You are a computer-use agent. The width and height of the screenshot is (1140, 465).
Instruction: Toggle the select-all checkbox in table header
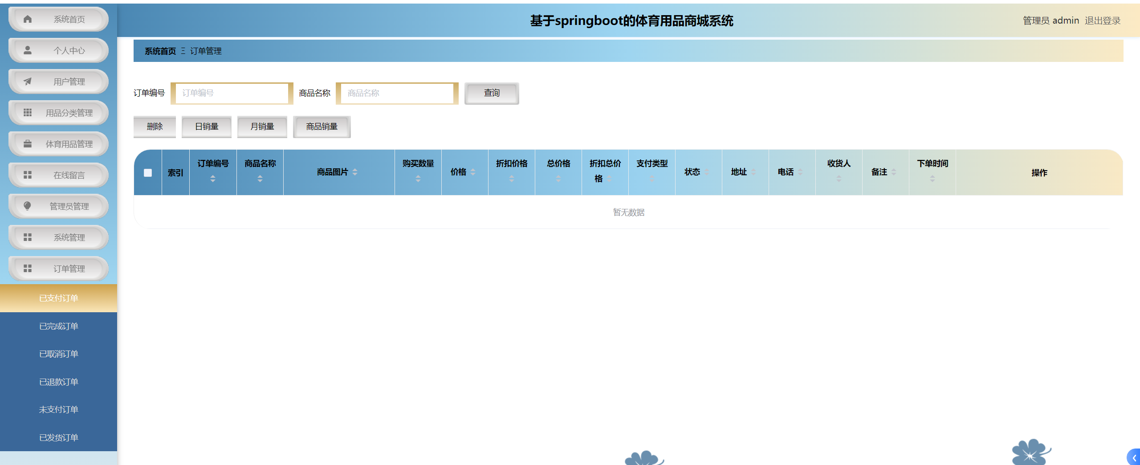point(147,172)
